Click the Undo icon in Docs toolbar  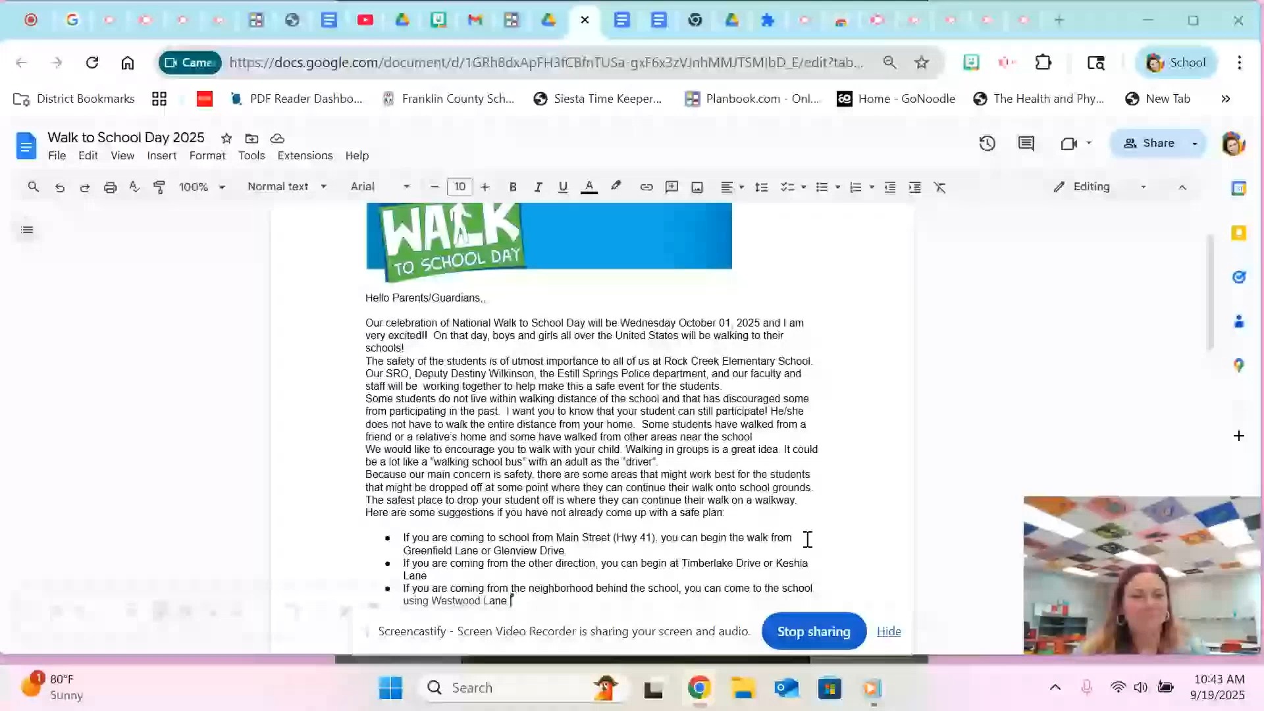59,188
